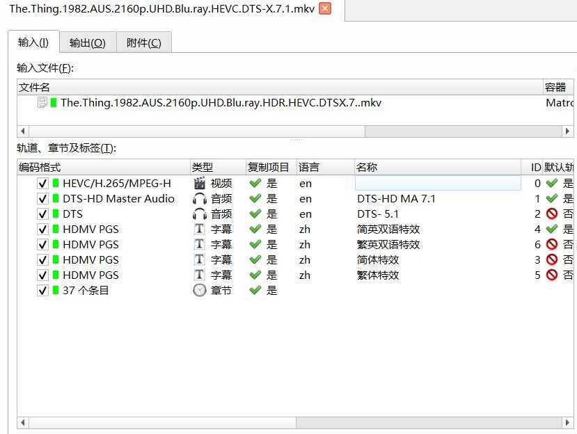Click red prohibited icon on track ID 3
Viewport: 577px width, 434px height.
pos(552,259)
